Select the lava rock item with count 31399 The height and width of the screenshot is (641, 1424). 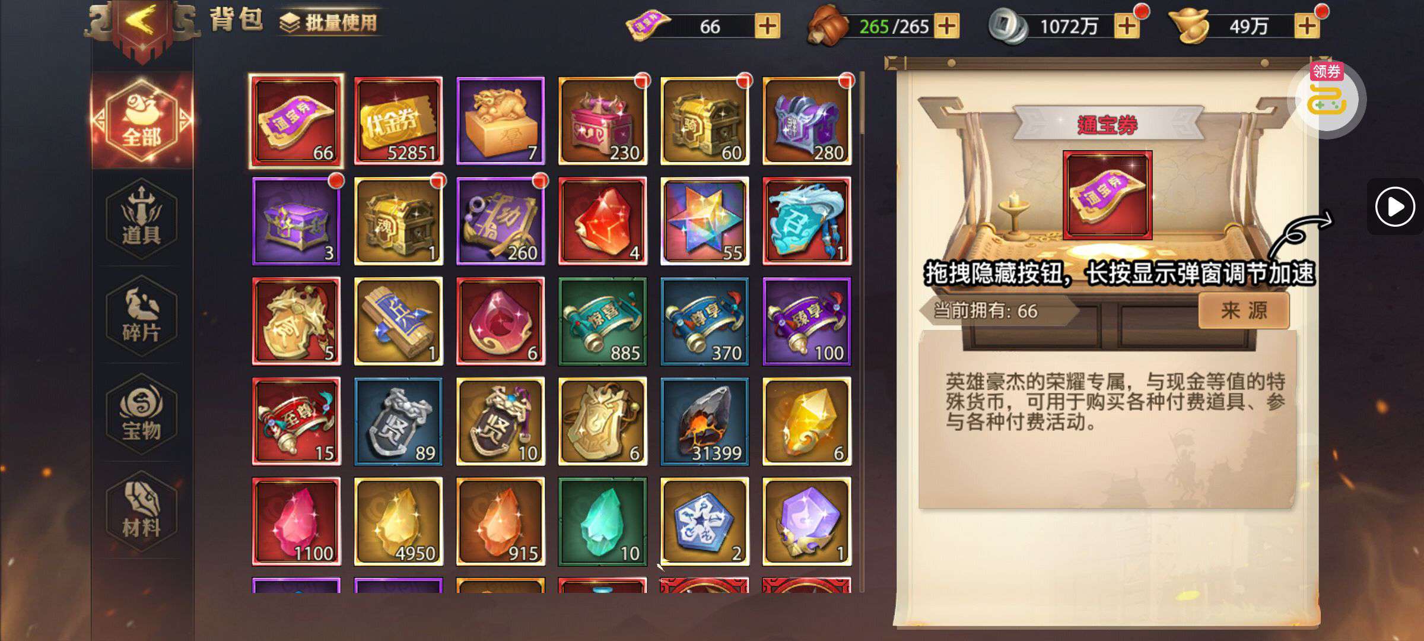click(704, 421)
